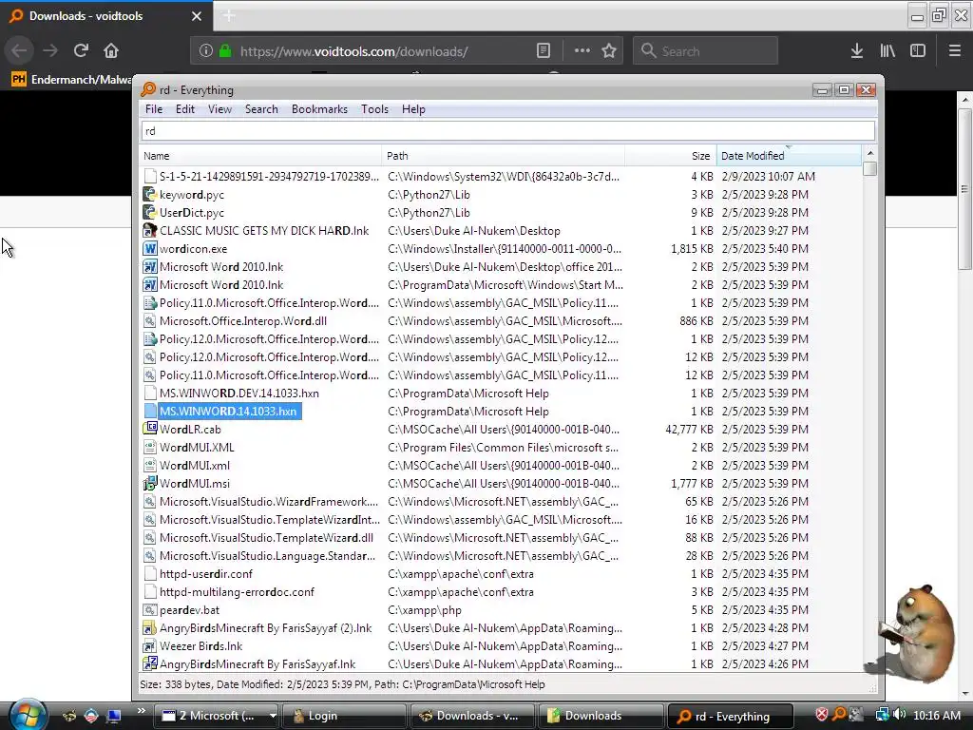Open Firefox hamburger menu
Viewport: 973px width, 730px height.
tap(955, 51)
